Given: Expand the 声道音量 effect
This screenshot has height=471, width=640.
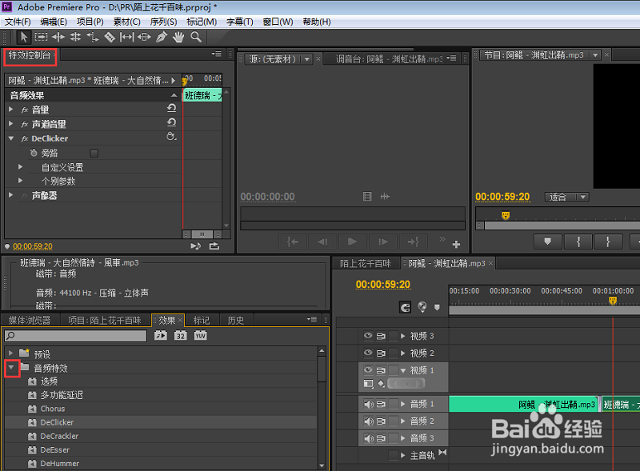Looking at the screenshot, I should [x=11, y=124].
